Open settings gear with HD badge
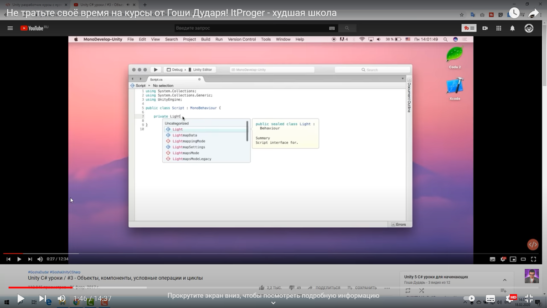This screenshot has height=308, width=547. coord(510,299)
